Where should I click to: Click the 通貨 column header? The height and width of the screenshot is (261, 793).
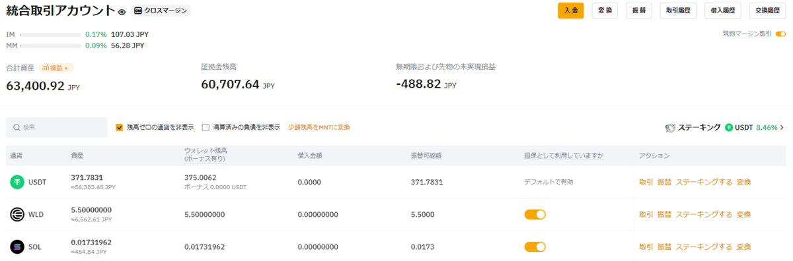coord(17,156)
